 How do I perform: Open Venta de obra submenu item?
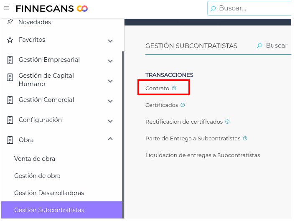(35, 159)
